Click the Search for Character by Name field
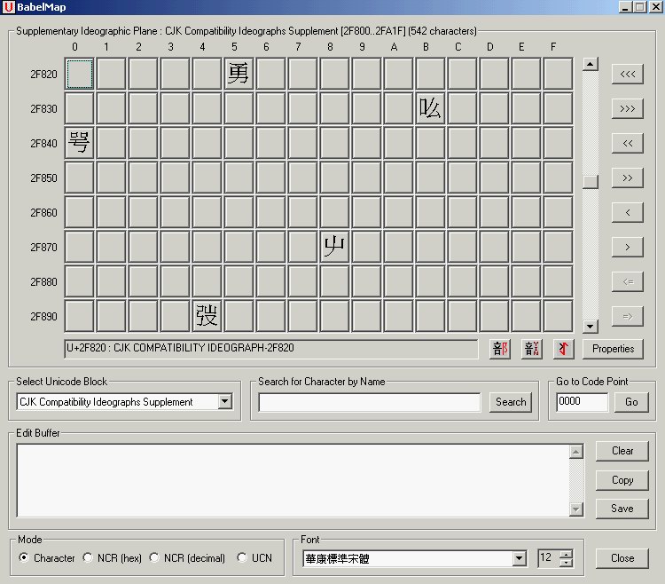665x584 pixels. (x=370, y=402)
